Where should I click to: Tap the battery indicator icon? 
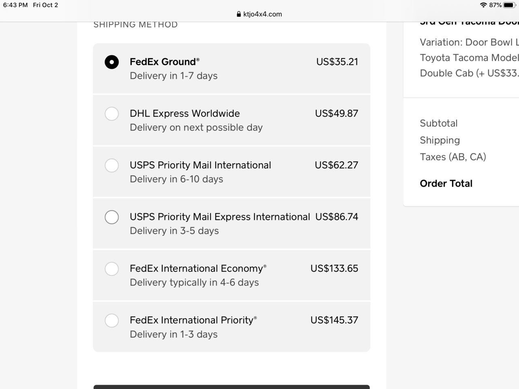coord(509,5)
